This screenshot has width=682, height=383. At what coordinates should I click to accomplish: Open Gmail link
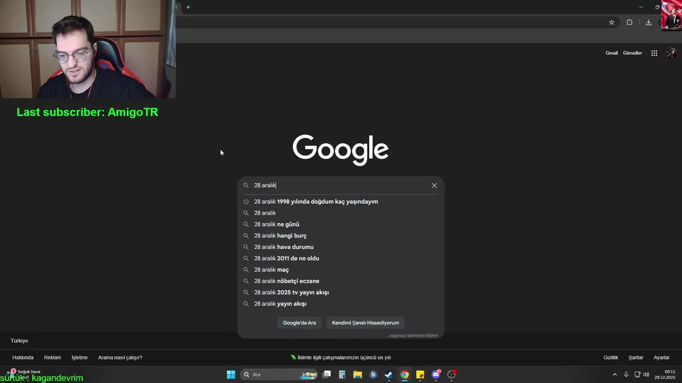tap(612, 53)
